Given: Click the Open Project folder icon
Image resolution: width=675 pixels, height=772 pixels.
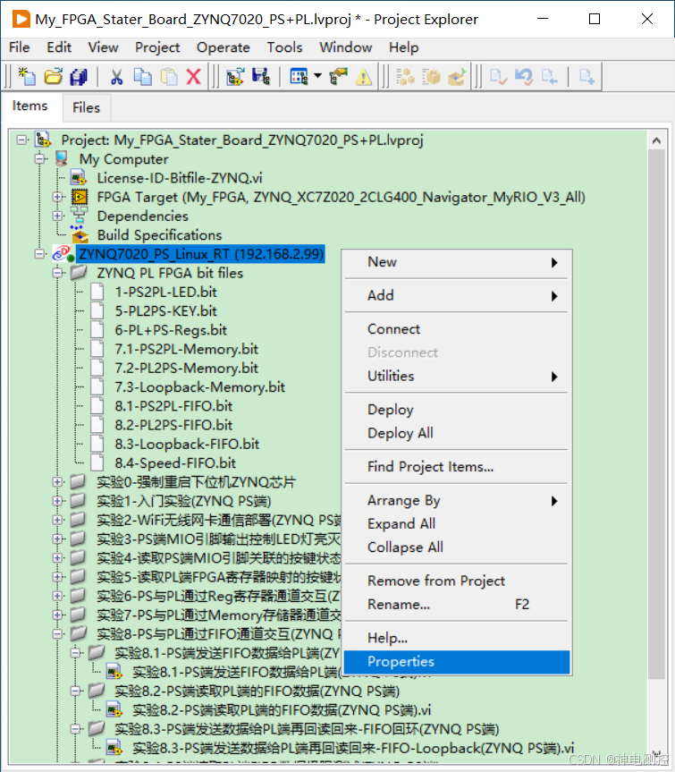Looking at the screenshot, I should pos(53,77).
